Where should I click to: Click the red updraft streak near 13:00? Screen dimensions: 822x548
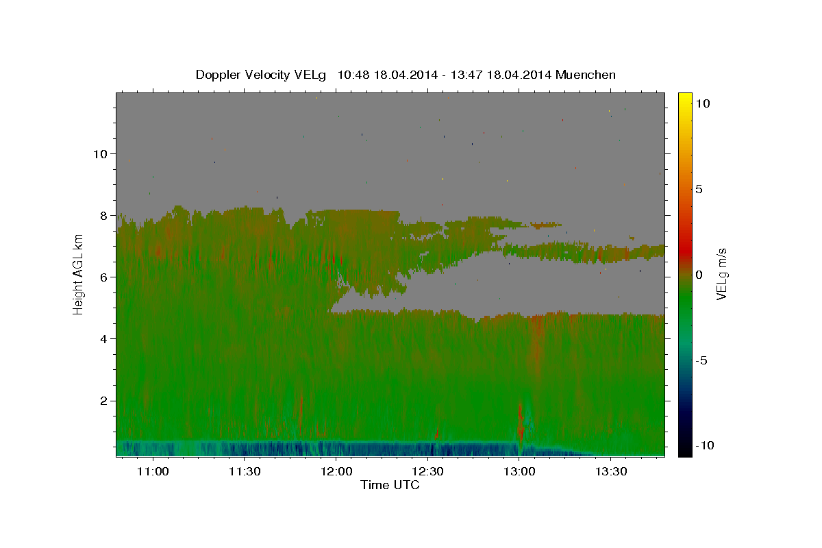click(x=521, y=425)
